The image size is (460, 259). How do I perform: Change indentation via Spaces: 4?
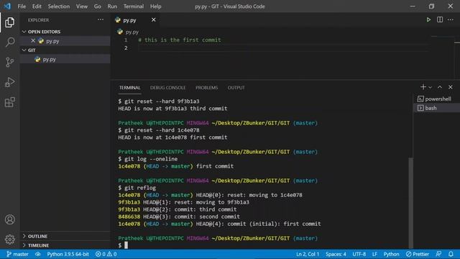336,254
